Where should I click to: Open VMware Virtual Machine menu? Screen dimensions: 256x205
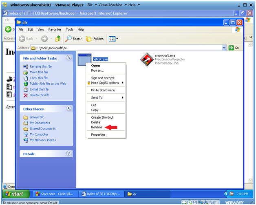113,5
